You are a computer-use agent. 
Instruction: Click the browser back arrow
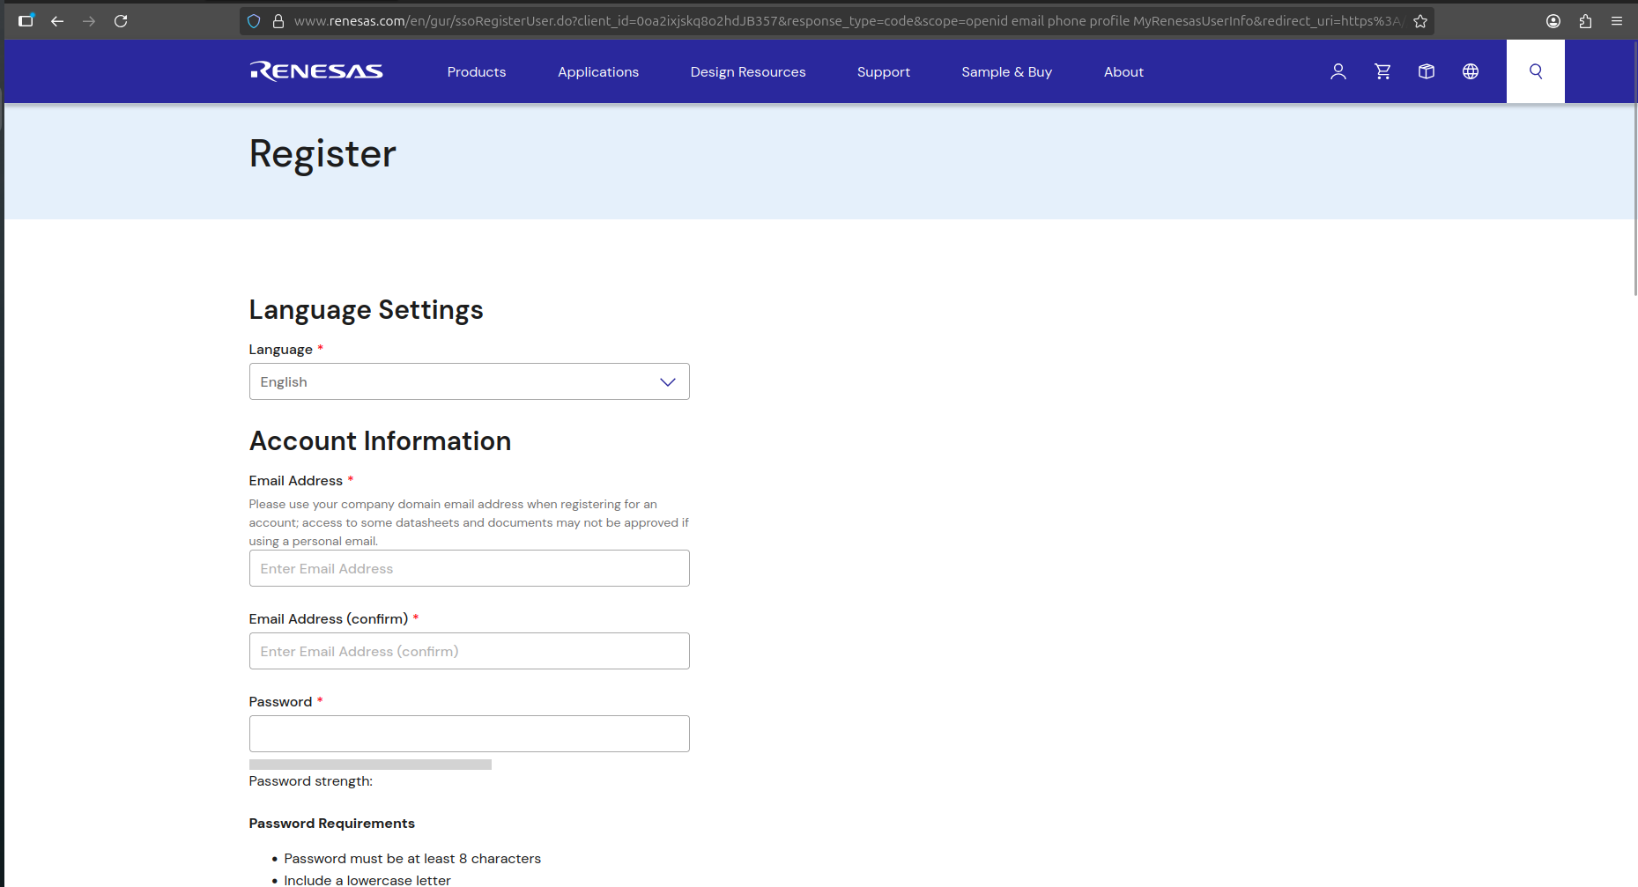click(x=57, y=21)
